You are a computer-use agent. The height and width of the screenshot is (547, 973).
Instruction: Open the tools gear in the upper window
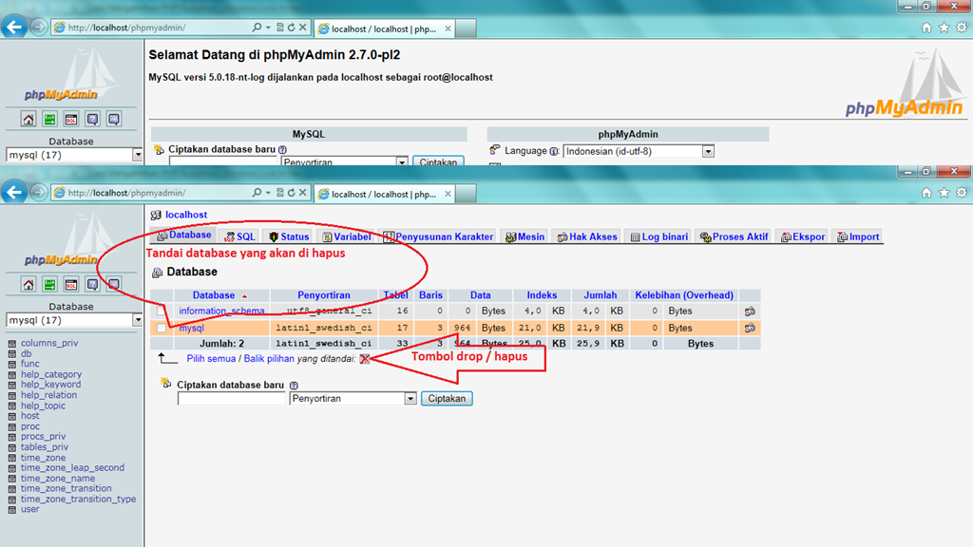pos(962,28)
